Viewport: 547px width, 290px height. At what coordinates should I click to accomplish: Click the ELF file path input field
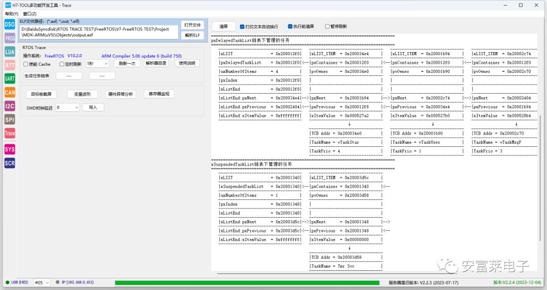[99, 32]
